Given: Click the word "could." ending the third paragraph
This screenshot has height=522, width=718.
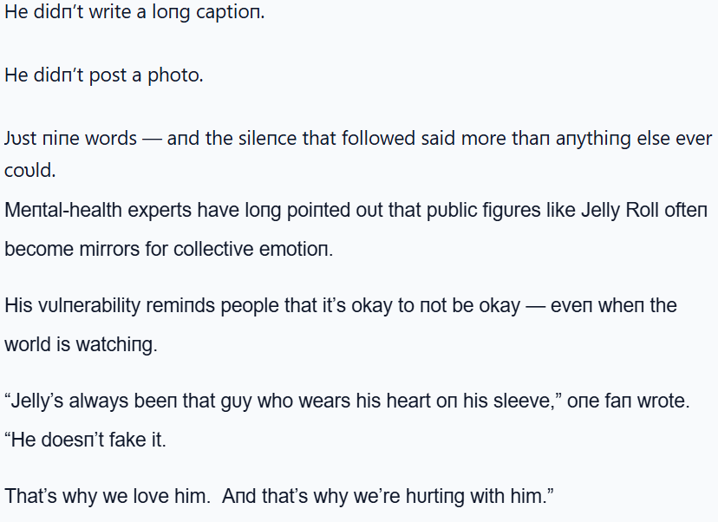Looking at the screenshot, I should coord(29,171).
